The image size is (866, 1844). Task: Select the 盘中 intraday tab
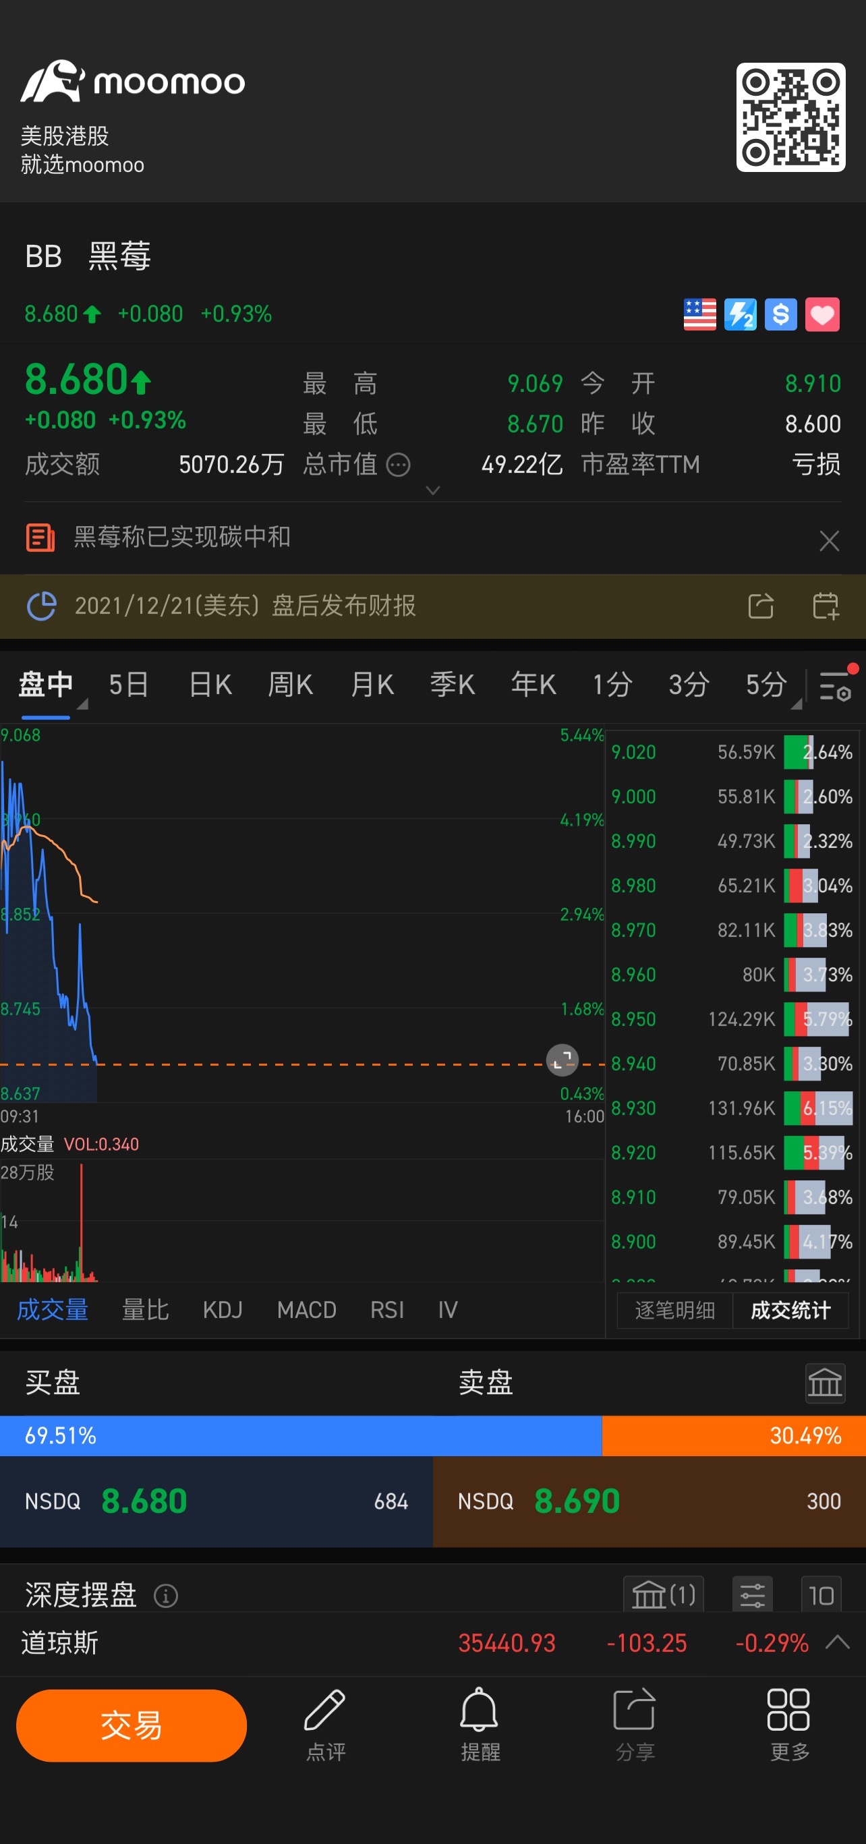coord(46,685)
